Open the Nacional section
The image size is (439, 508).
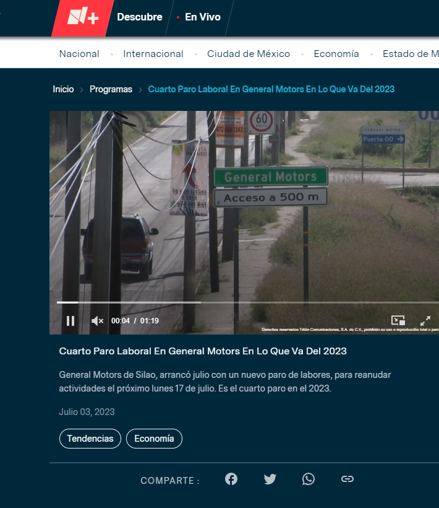(x=79, y=54)
